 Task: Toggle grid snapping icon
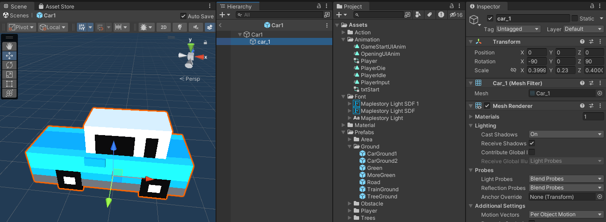pyautogui.click(x=100, y=27)
